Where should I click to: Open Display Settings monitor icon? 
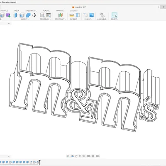[x=88, y=156]
